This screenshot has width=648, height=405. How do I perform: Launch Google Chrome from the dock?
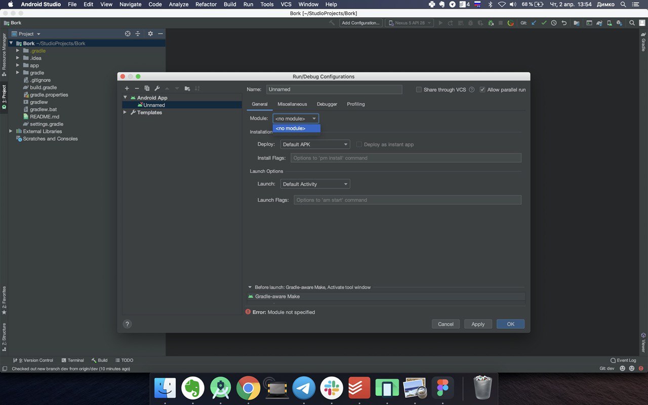(248, 388)
